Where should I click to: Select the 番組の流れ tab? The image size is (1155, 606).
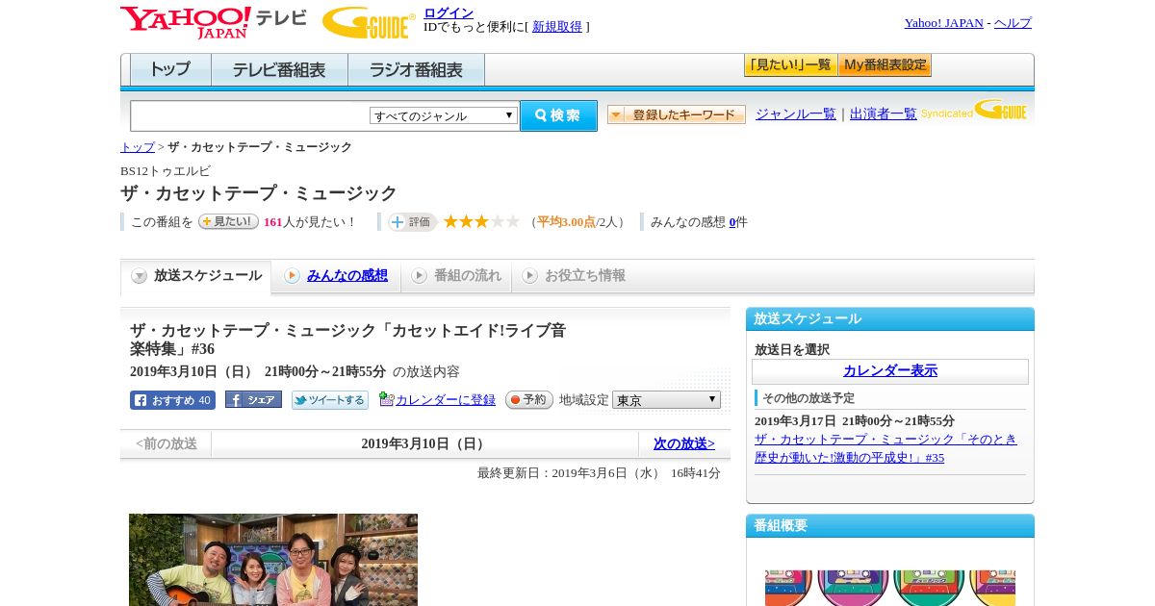point(456,276)
